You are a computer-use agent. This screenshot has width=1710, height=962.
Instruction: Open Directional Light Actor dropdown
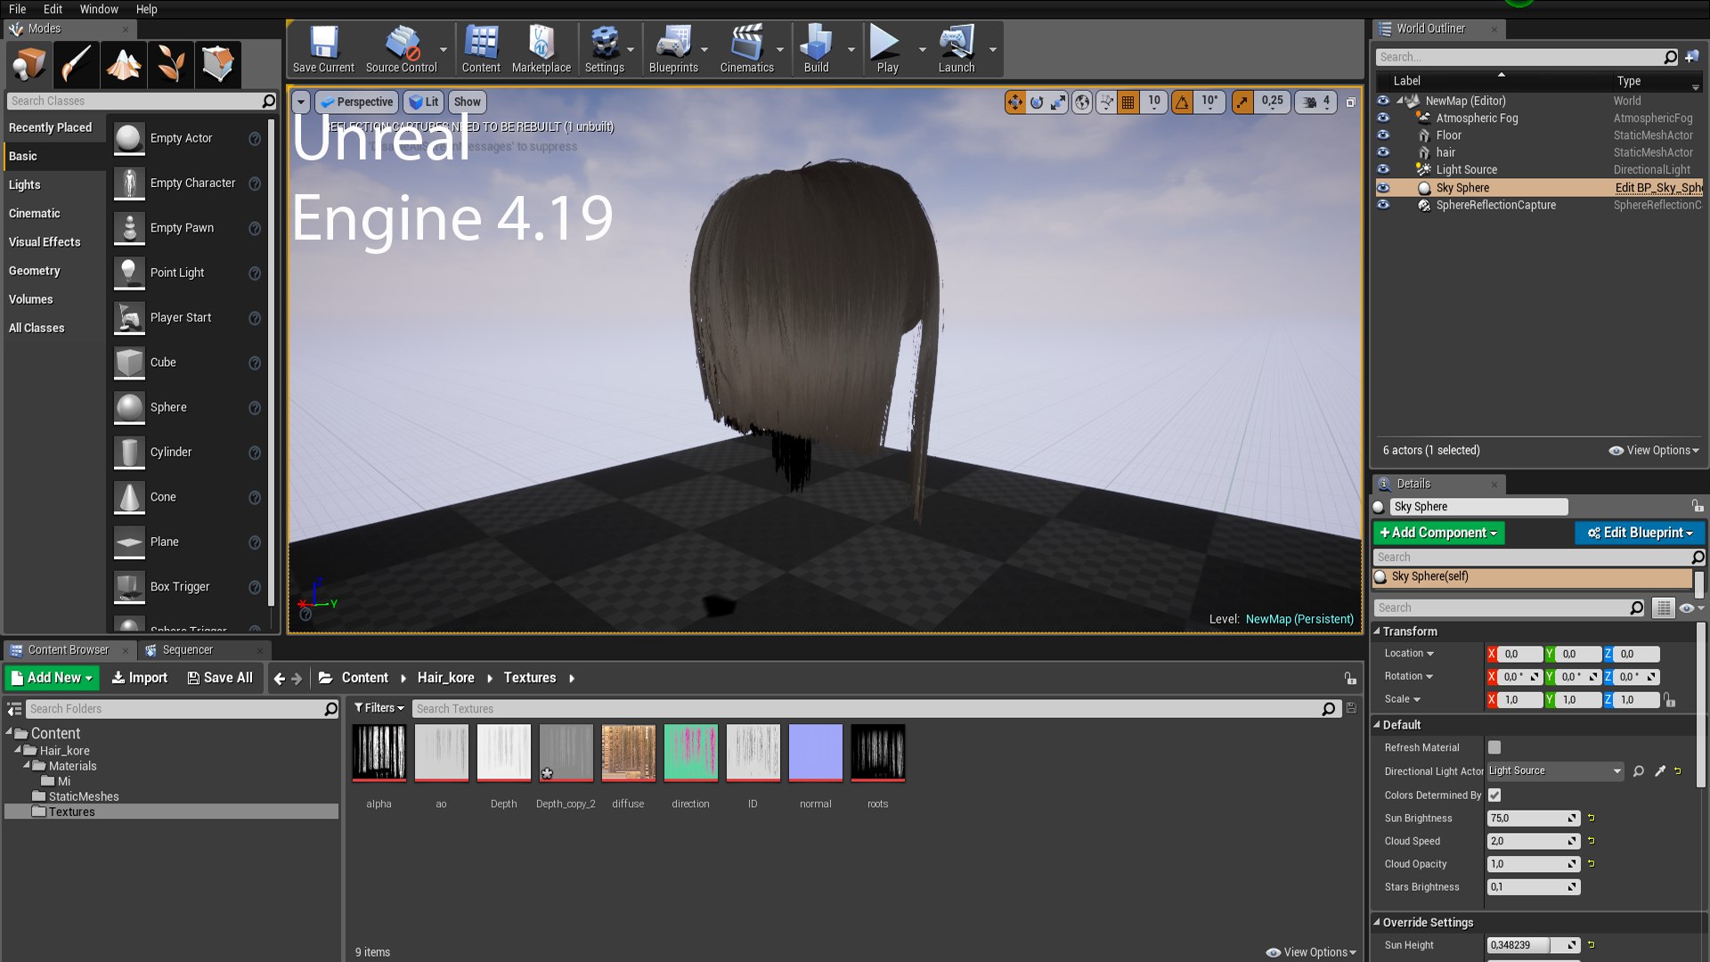(x=1555, y=771)
